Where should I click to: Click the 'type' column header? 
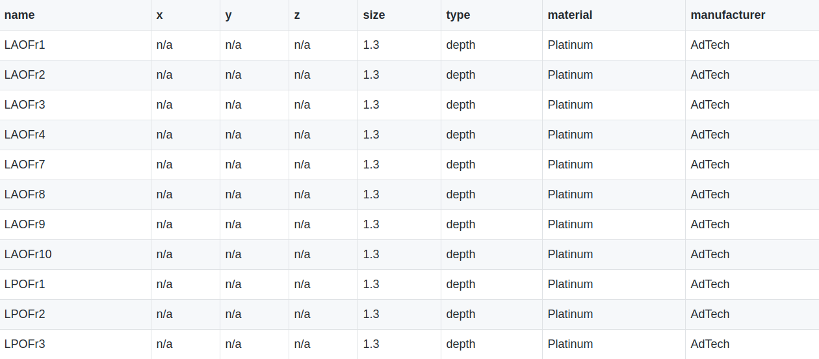click(458, 15)
